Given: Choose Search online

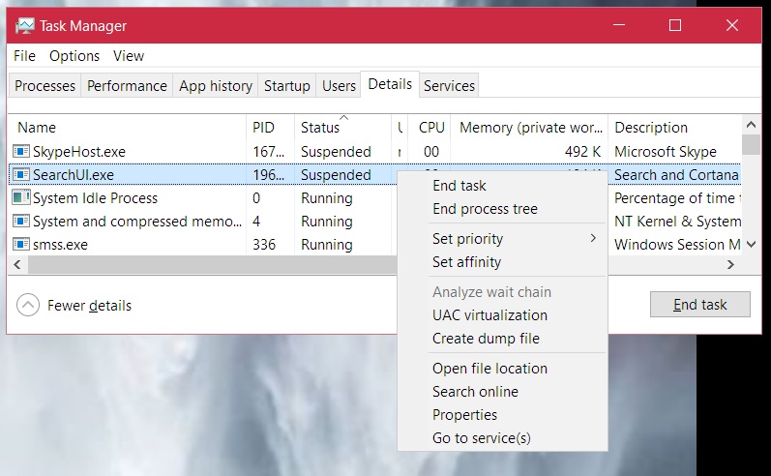Looking at the screenshot, I should coord(502,392).
